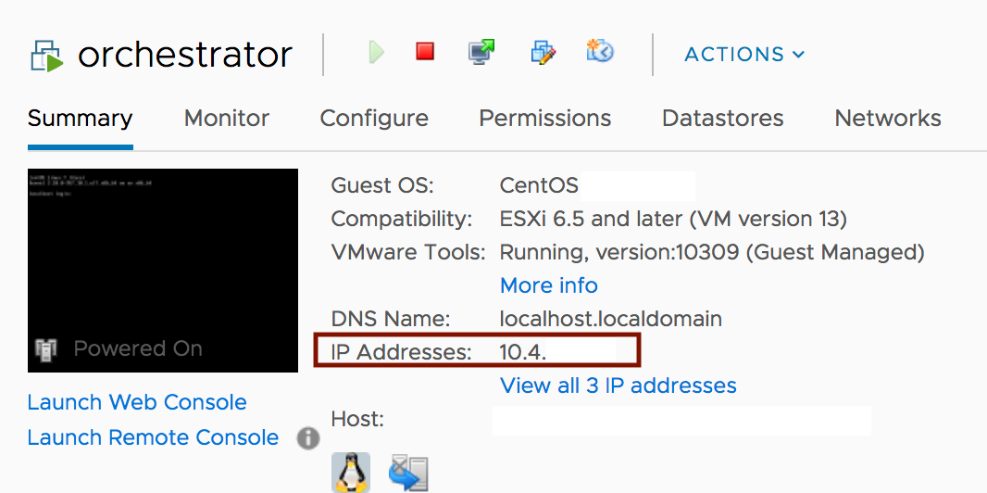
Task: View the Networks tab
Action: [x=888, y=119]
